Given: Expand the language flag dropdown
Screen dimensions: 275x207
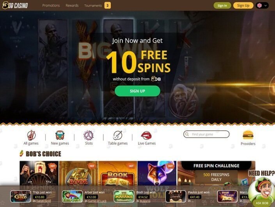Looking at the screenshot, I should [x=262, y=5].
